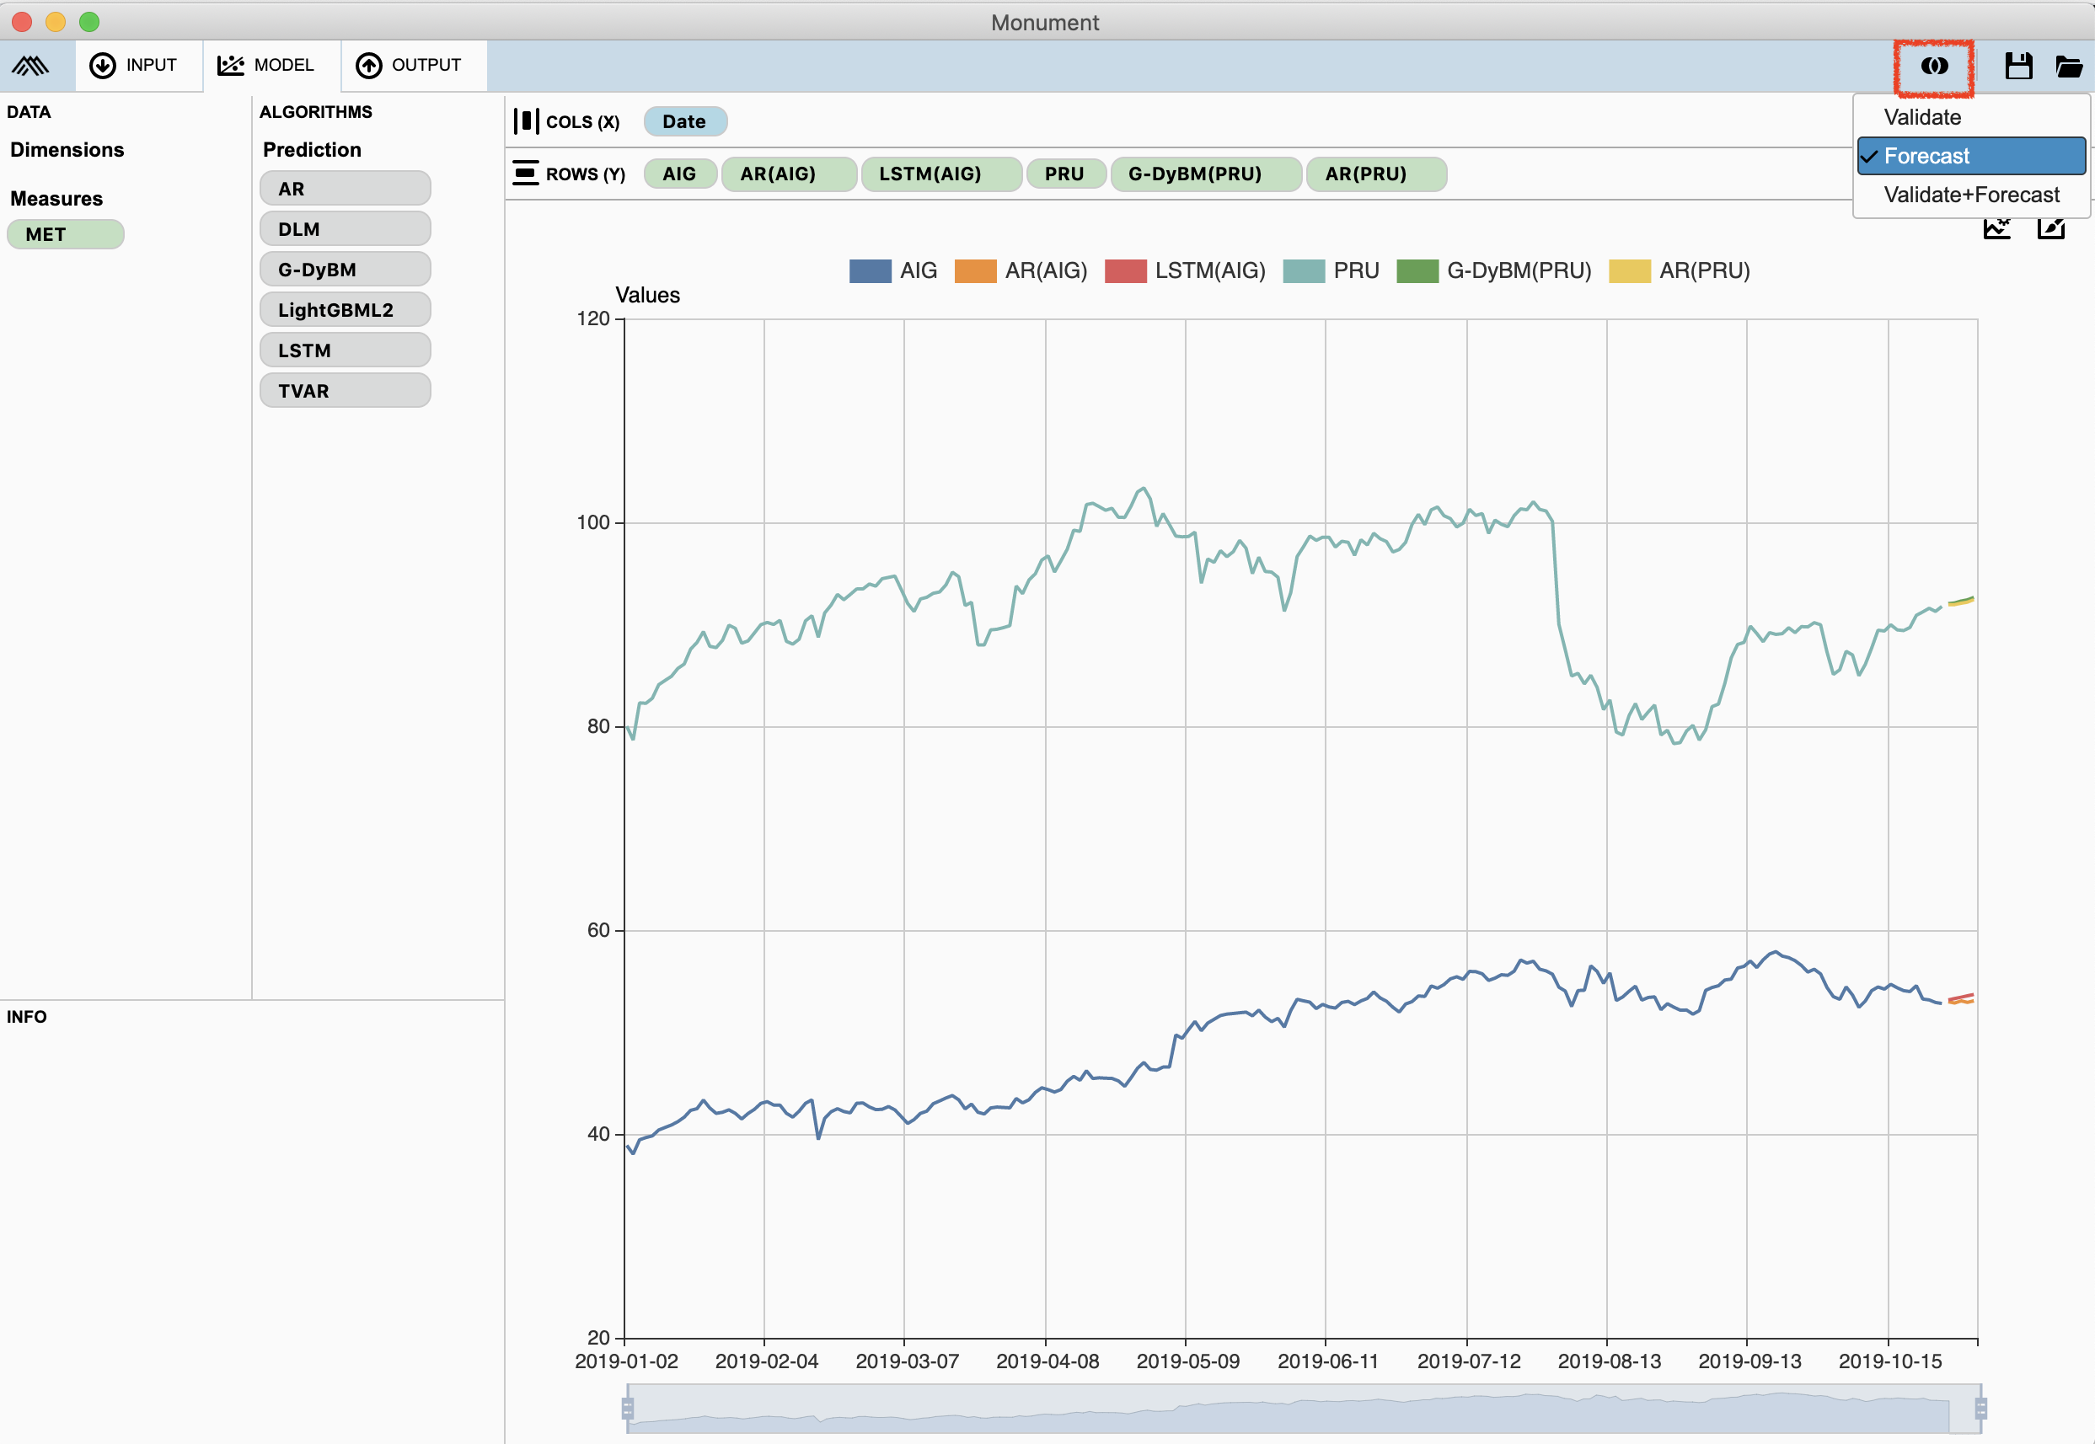2095x1444 pixels.
Task: Switch to the INPUT tab
Action: coord(138,65)
